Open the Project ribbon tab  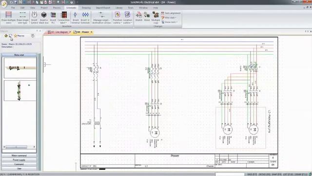pyautogui.click(x=44, y=8)
